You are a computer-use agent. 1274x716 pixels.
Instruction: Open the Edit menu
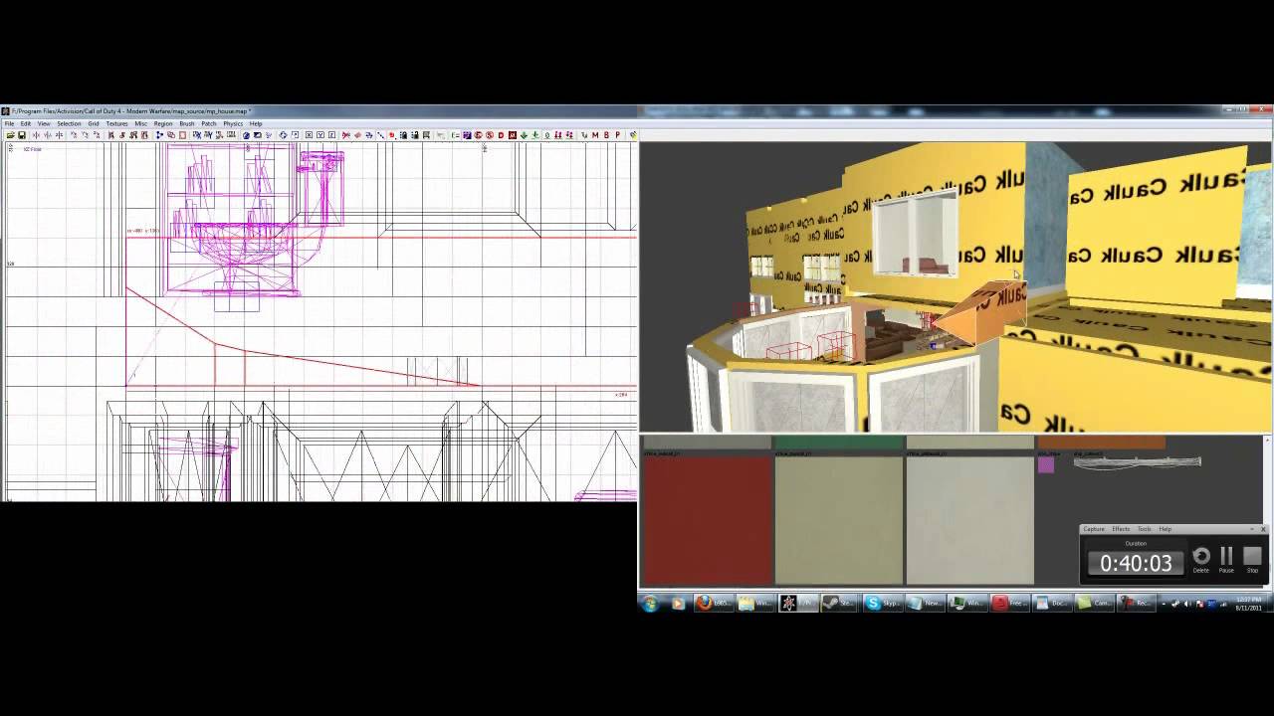pos(26,123)
